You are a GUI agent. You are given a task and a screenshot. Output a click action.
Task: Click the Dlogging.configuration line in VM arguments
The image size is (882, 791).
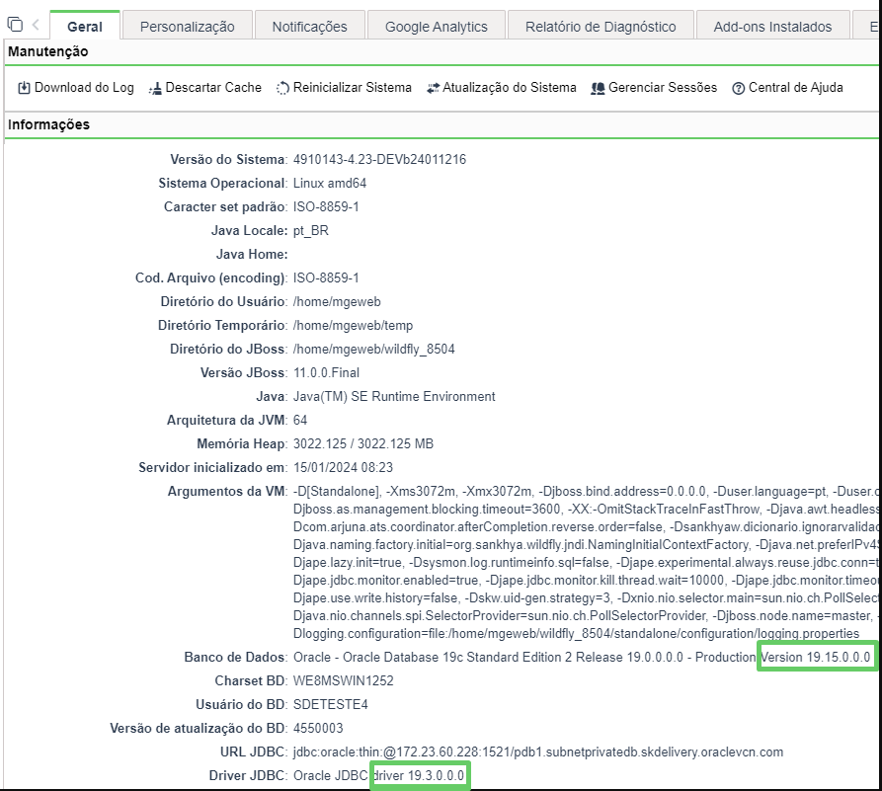pyautogui.click(x=577, y=633)
